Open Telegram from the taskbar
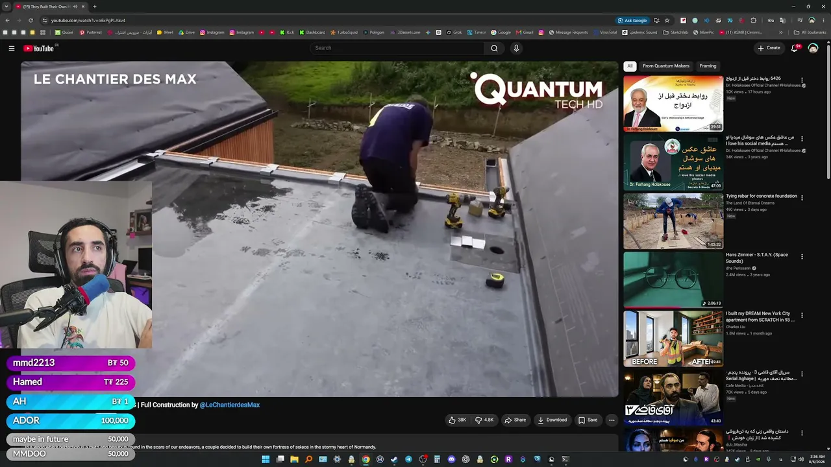Viewport: 831px width, 467px height. (x=408, y=459)
